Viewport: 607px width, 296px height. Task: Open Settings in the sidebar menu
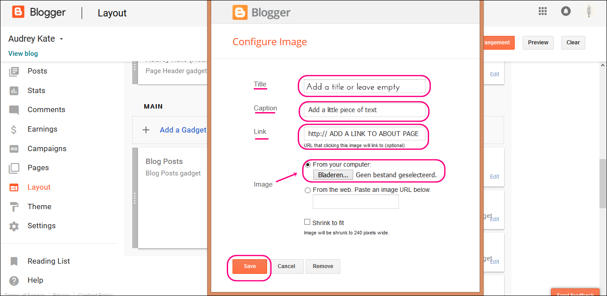(42, 226)
